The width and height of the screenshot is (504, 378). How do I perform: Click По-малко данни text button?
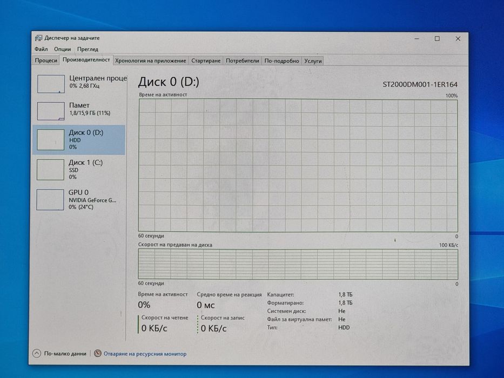click(x=65, y=354)
